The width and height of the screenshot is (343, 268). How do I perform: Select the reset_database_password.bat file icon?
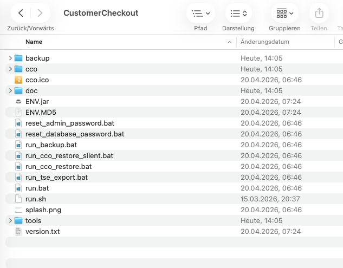18,134
